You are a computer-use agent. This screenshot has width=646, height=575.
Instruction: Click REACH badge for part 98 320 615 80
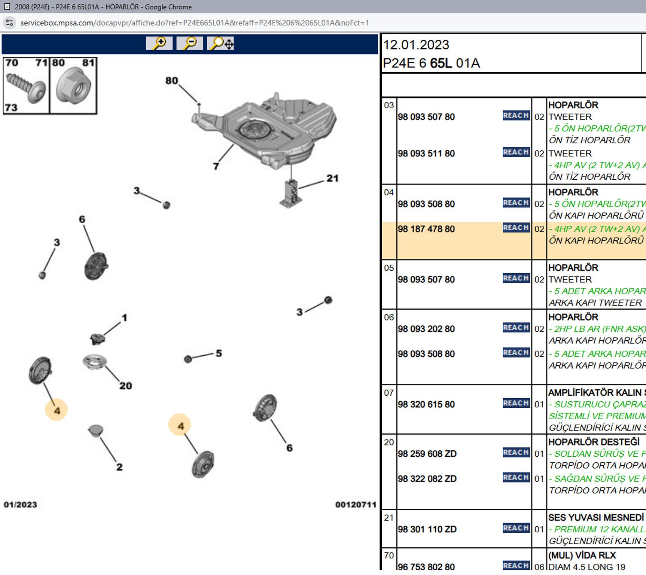[x=516, y=404]
